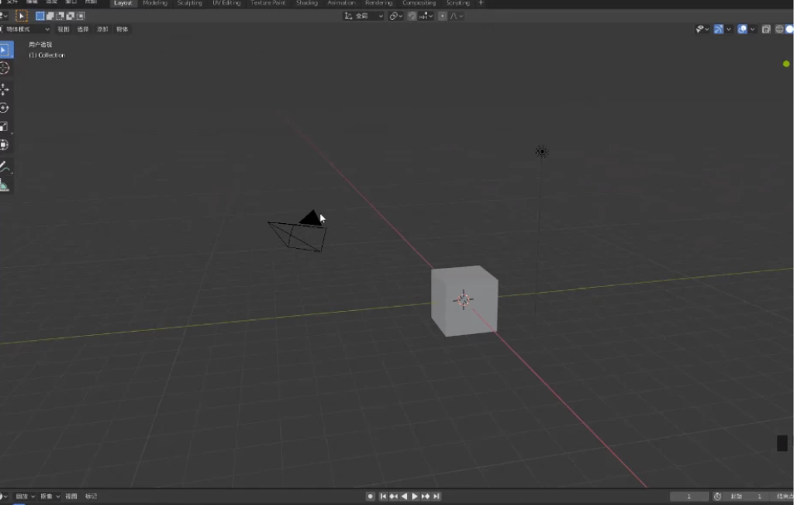
Task: Choose the Annotate tool
Action: [x=4, y=167]
